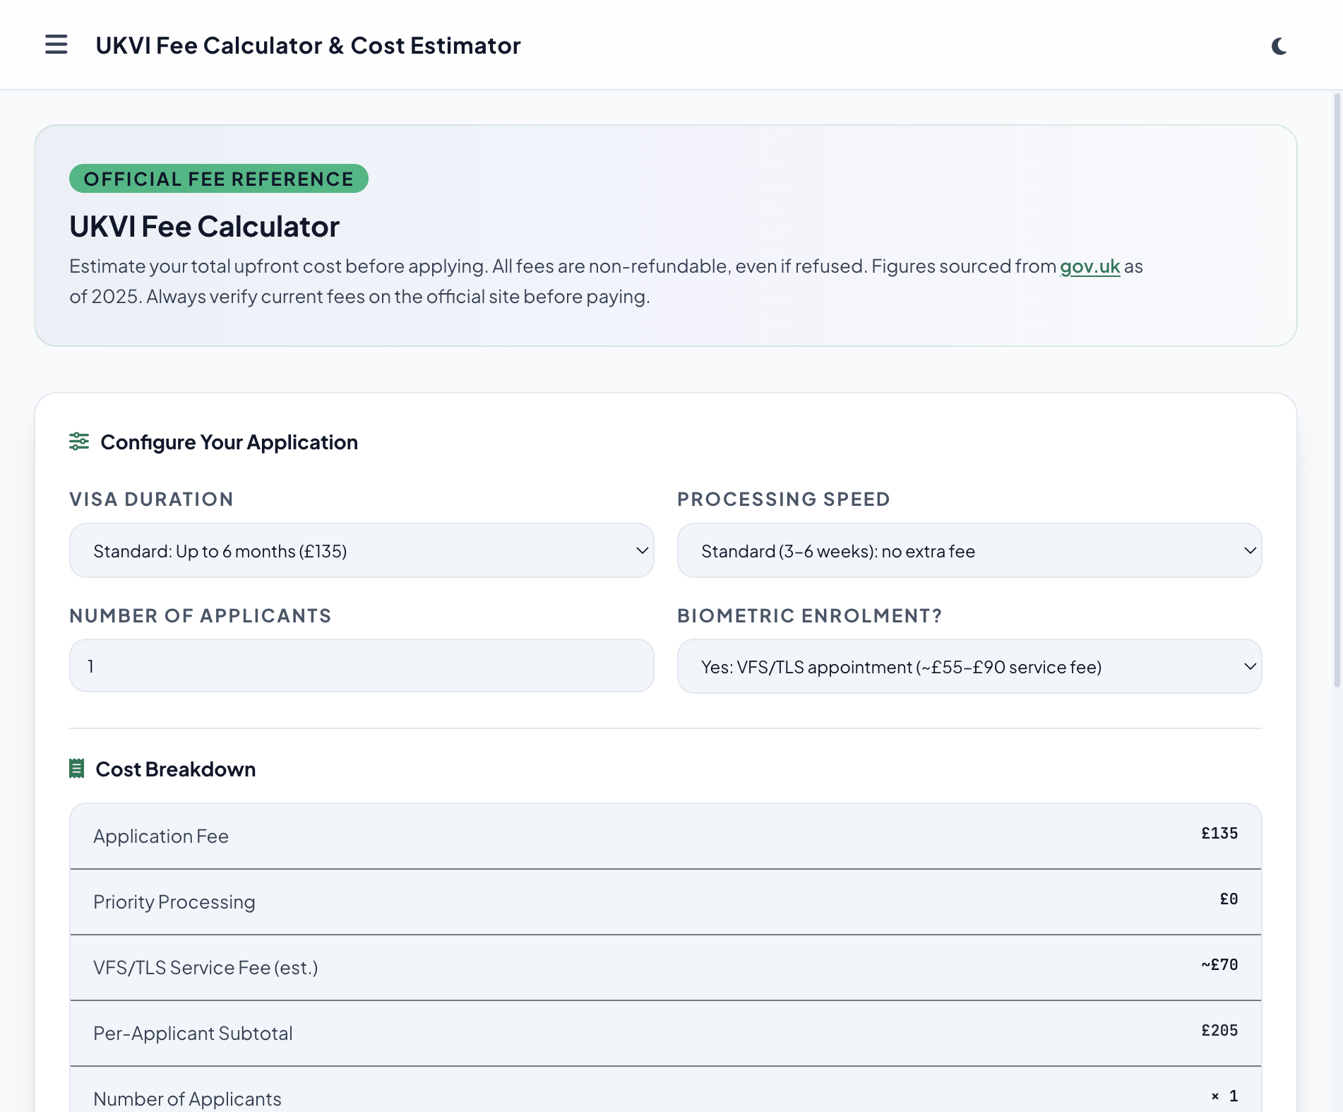The image size is (1343, 1112).
Task: Select the Priority Processing £0 value
Action: click(1229, 899)
